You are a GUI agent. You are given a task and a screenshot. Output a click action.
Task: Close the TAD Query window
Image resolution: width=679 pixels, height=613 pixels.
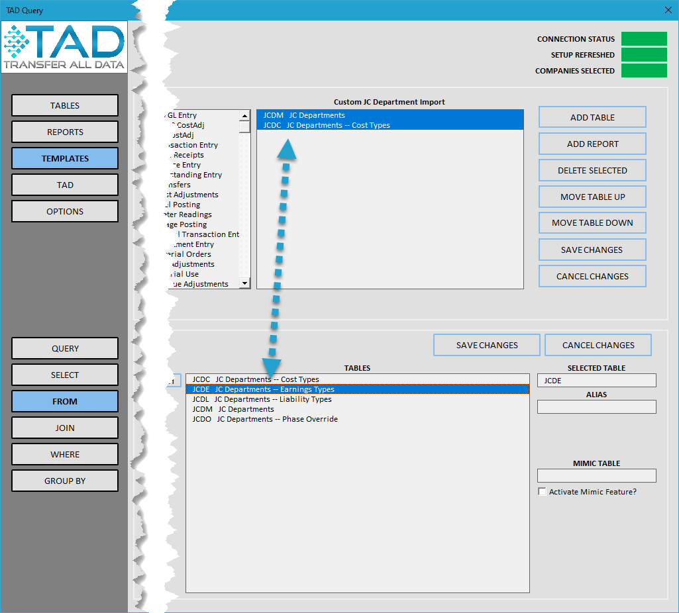pos(668,10)
